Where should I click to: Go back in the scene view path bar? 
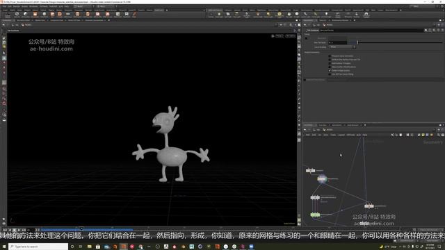pyautogui.click(x=3, y=25)
